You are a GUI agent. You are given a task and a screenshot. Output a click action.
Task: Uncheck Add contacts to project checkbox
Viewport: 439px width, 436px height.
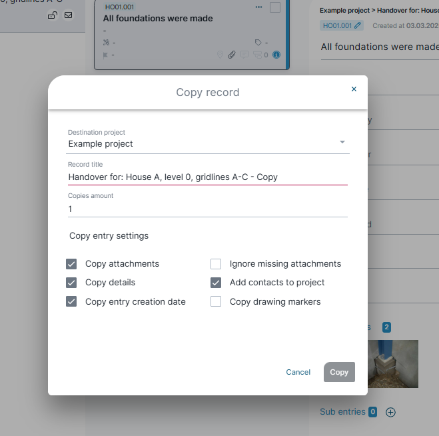(x=216, y=283)
